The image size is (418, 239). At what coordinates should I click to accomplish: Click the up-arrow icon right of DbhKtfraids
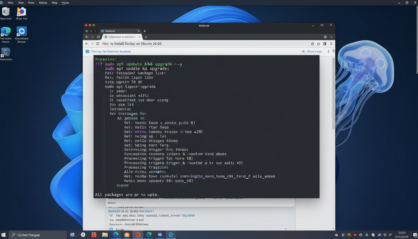pyautogui.click(x=328, y=52)
